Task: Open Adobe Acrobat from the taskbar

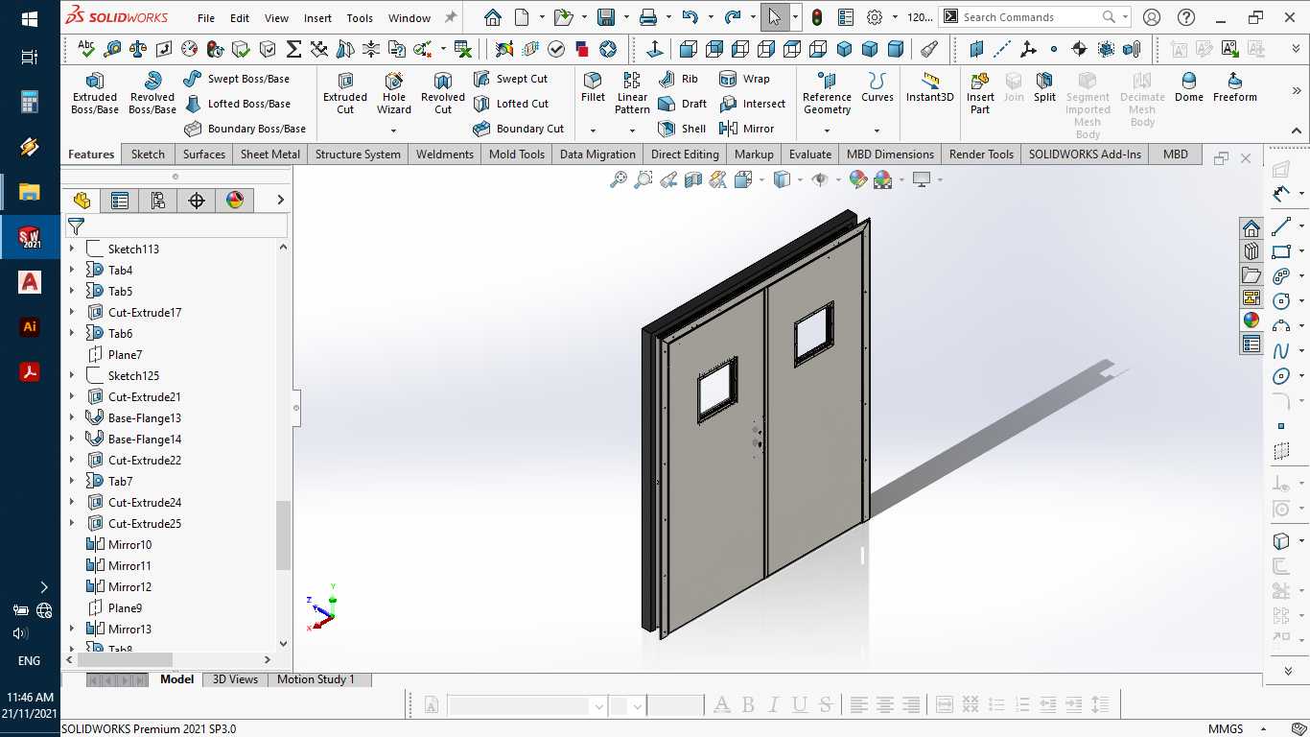Action: pyautogui.click(x=30, y=371)
